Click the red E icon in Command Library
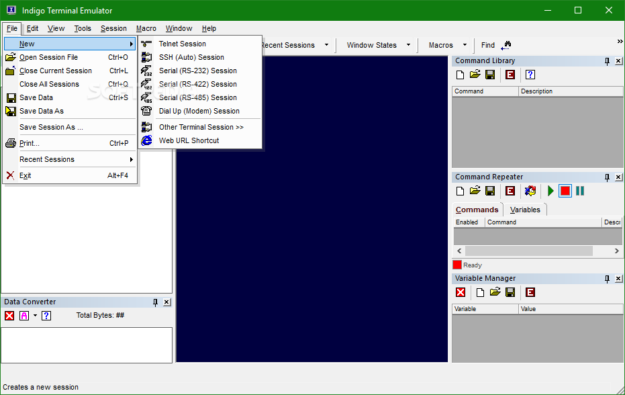The height and width of the screenshot is (395, 625). click(x=510, y=75)
